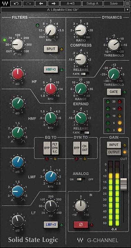Click Save in the top toolbar
The width and height of the screenshot is (131, 248).
[x=114, y=3]
